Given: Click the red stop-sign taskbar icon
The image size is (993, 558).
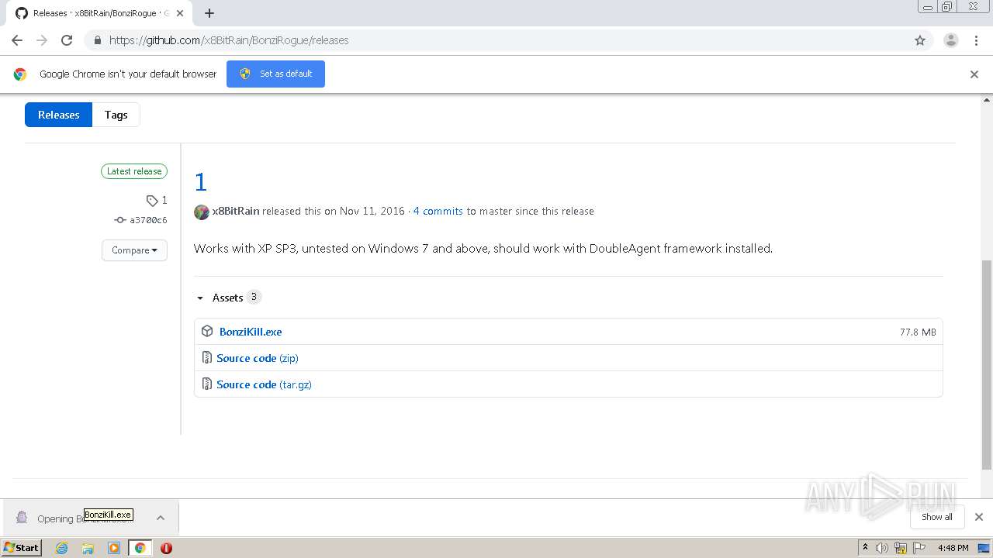Looking at the screenshot, I should [x=166, y=548].
